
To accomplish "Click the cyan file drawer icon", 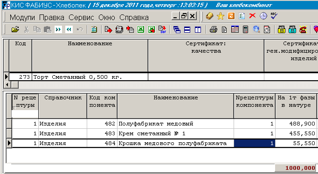I will tap(292, 29).
